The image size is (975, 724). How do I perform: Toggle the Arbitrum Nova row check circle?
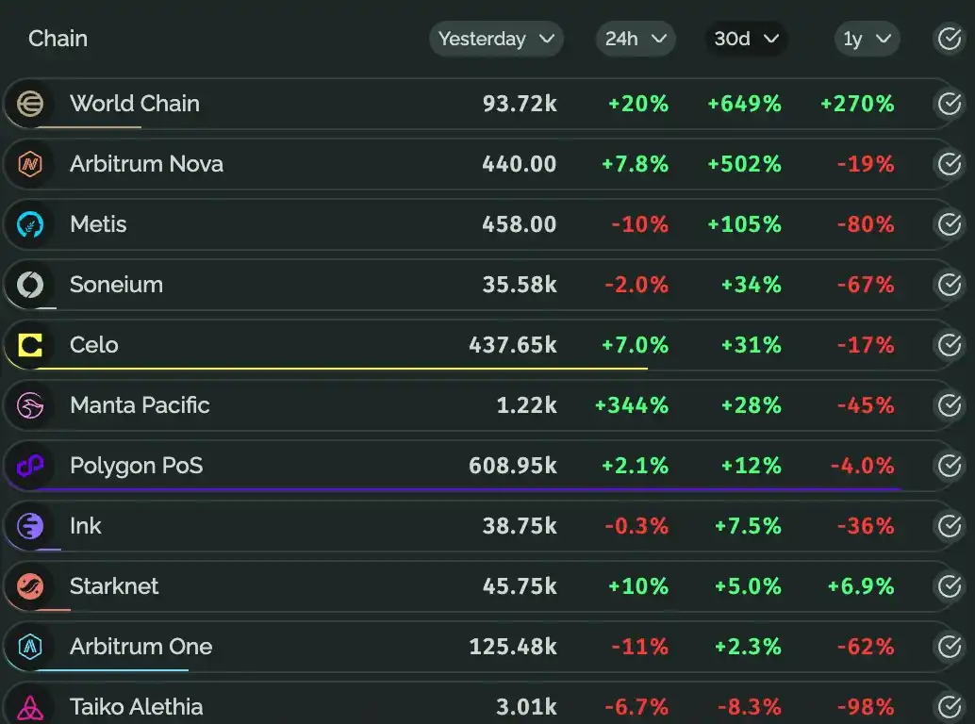(950, 164)
